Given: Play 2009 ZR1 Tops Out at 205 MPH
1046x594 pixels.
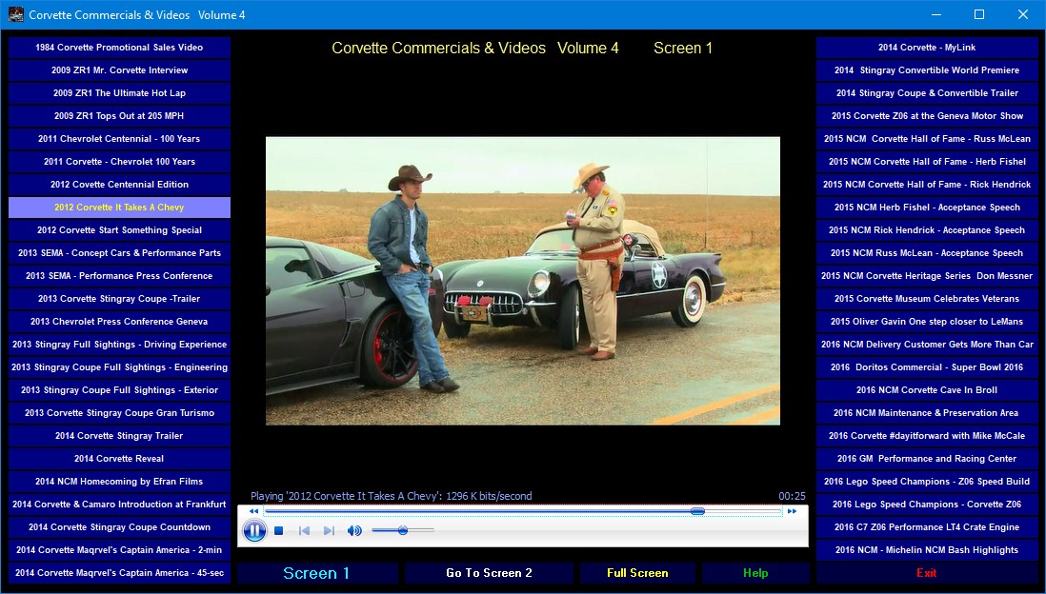Looking at the screenshot, I should [x=119, y=116].
